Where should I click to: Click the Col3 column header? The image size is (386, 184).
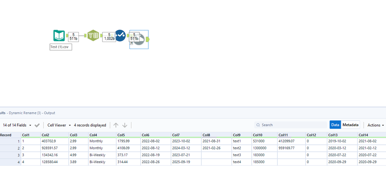(78, 135)
